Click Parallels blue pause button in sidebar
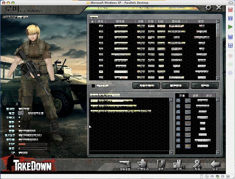This screenshot has width=235, height=179. [x=230, y=18]
